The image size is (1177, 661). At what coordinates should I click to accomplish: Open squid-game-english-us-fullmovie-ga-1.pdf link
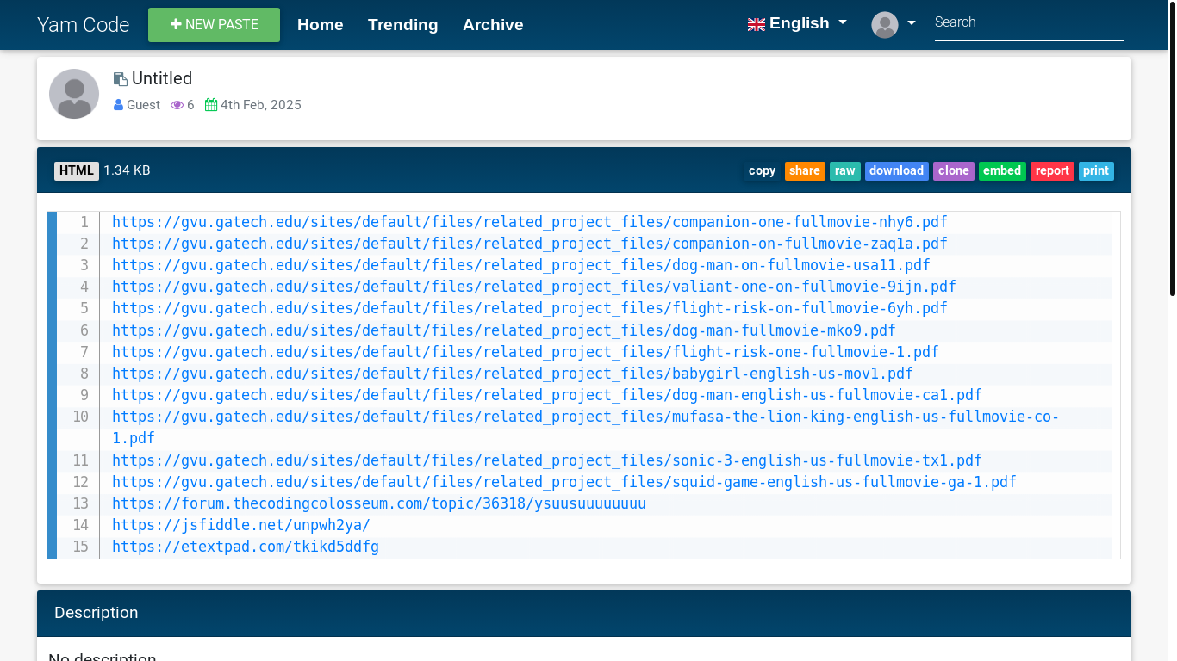564,482
